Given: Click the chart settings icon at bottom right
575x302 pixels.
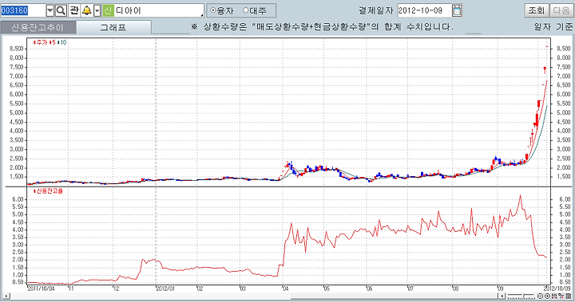Looking at the screenshot, I should (561, 296).
